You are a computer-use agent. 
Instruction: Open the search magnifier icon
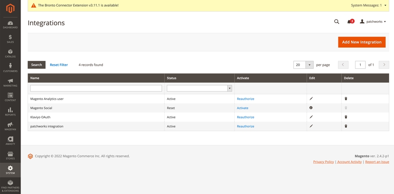(337, 21)
